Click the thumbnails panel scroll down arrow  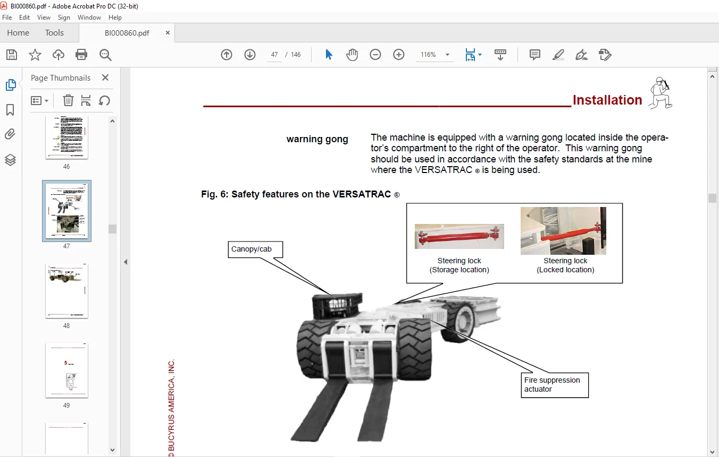click(112, 450)
